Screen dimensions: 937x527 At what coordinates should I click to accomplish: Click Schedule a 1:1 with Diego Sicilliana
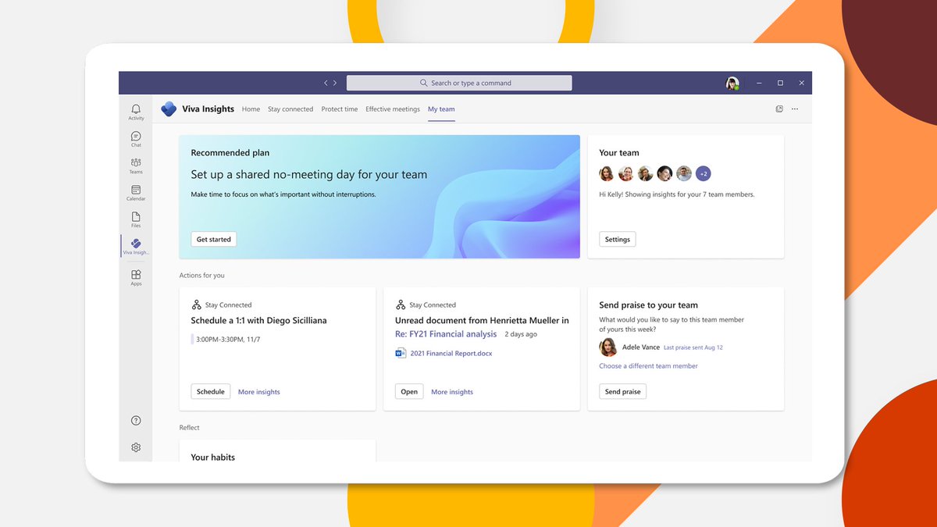point(258,321)
